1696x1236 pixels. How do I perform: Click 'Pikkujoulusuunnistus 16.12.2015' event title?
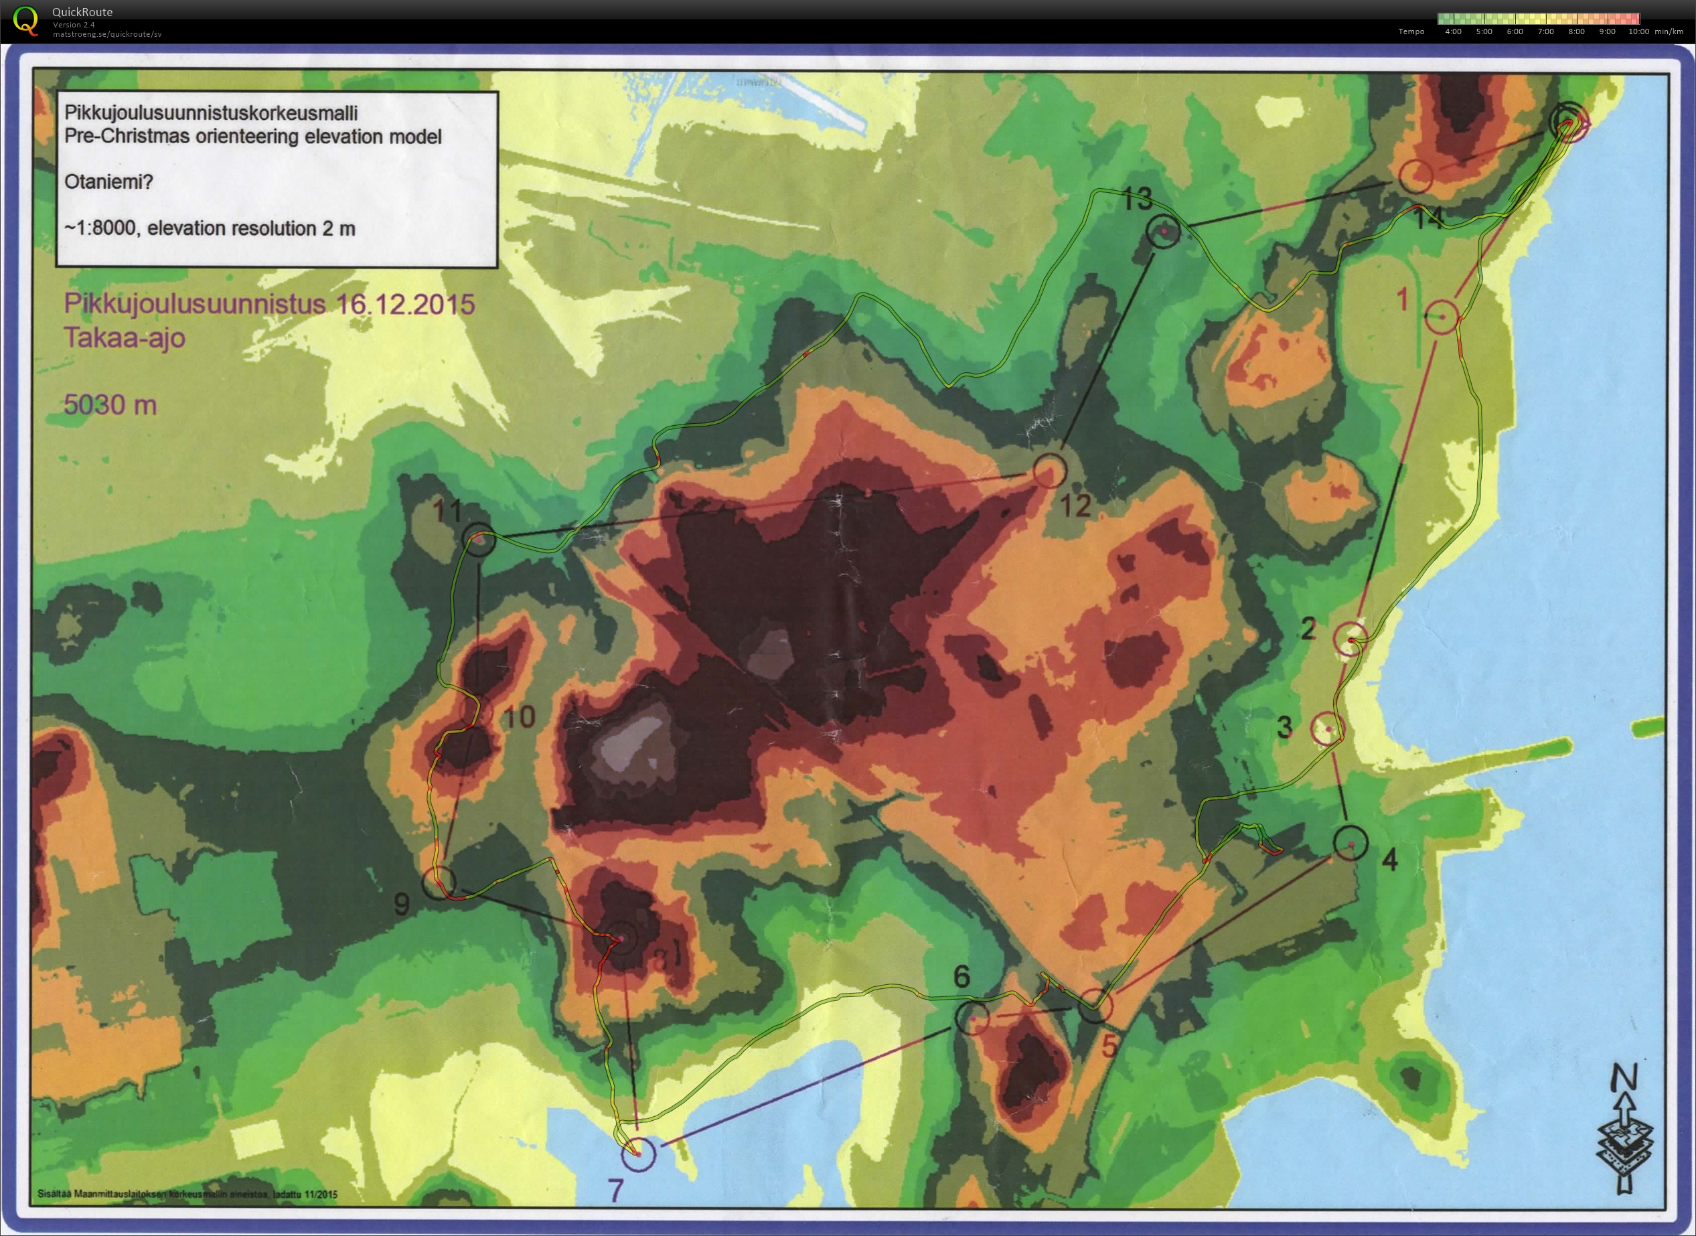(x=269, y=305)
